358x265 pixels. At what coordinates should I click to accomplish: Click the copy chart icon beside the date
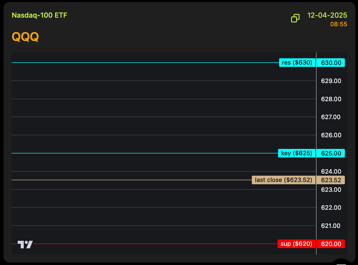click(295, 18)
